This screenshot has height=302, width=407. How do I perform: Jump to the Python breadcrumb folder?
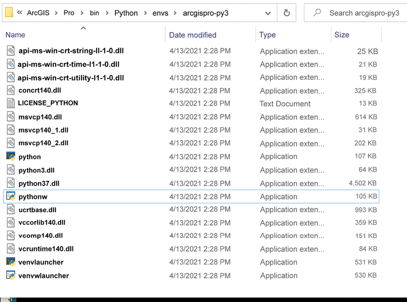[126, 13]
